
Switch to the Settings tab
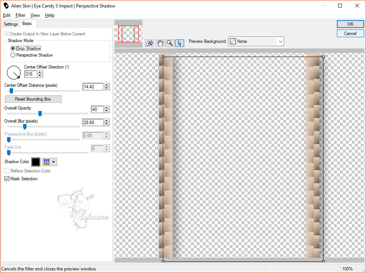(10, 24)
